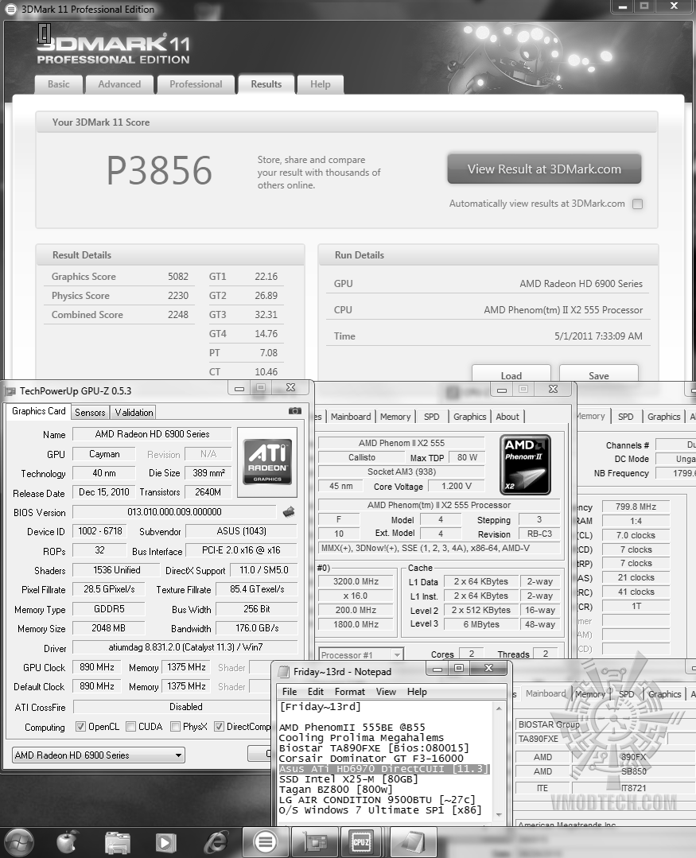Toggle the DirectCompute checkbox in GPU-Z
This screenshot has width=696, height=858.
219,727
